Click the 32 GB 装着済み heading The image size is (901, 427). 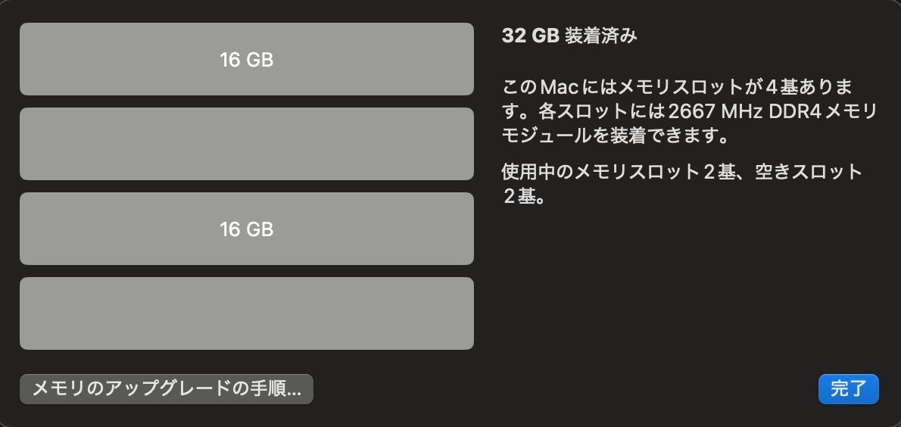(x=569, y=36)
